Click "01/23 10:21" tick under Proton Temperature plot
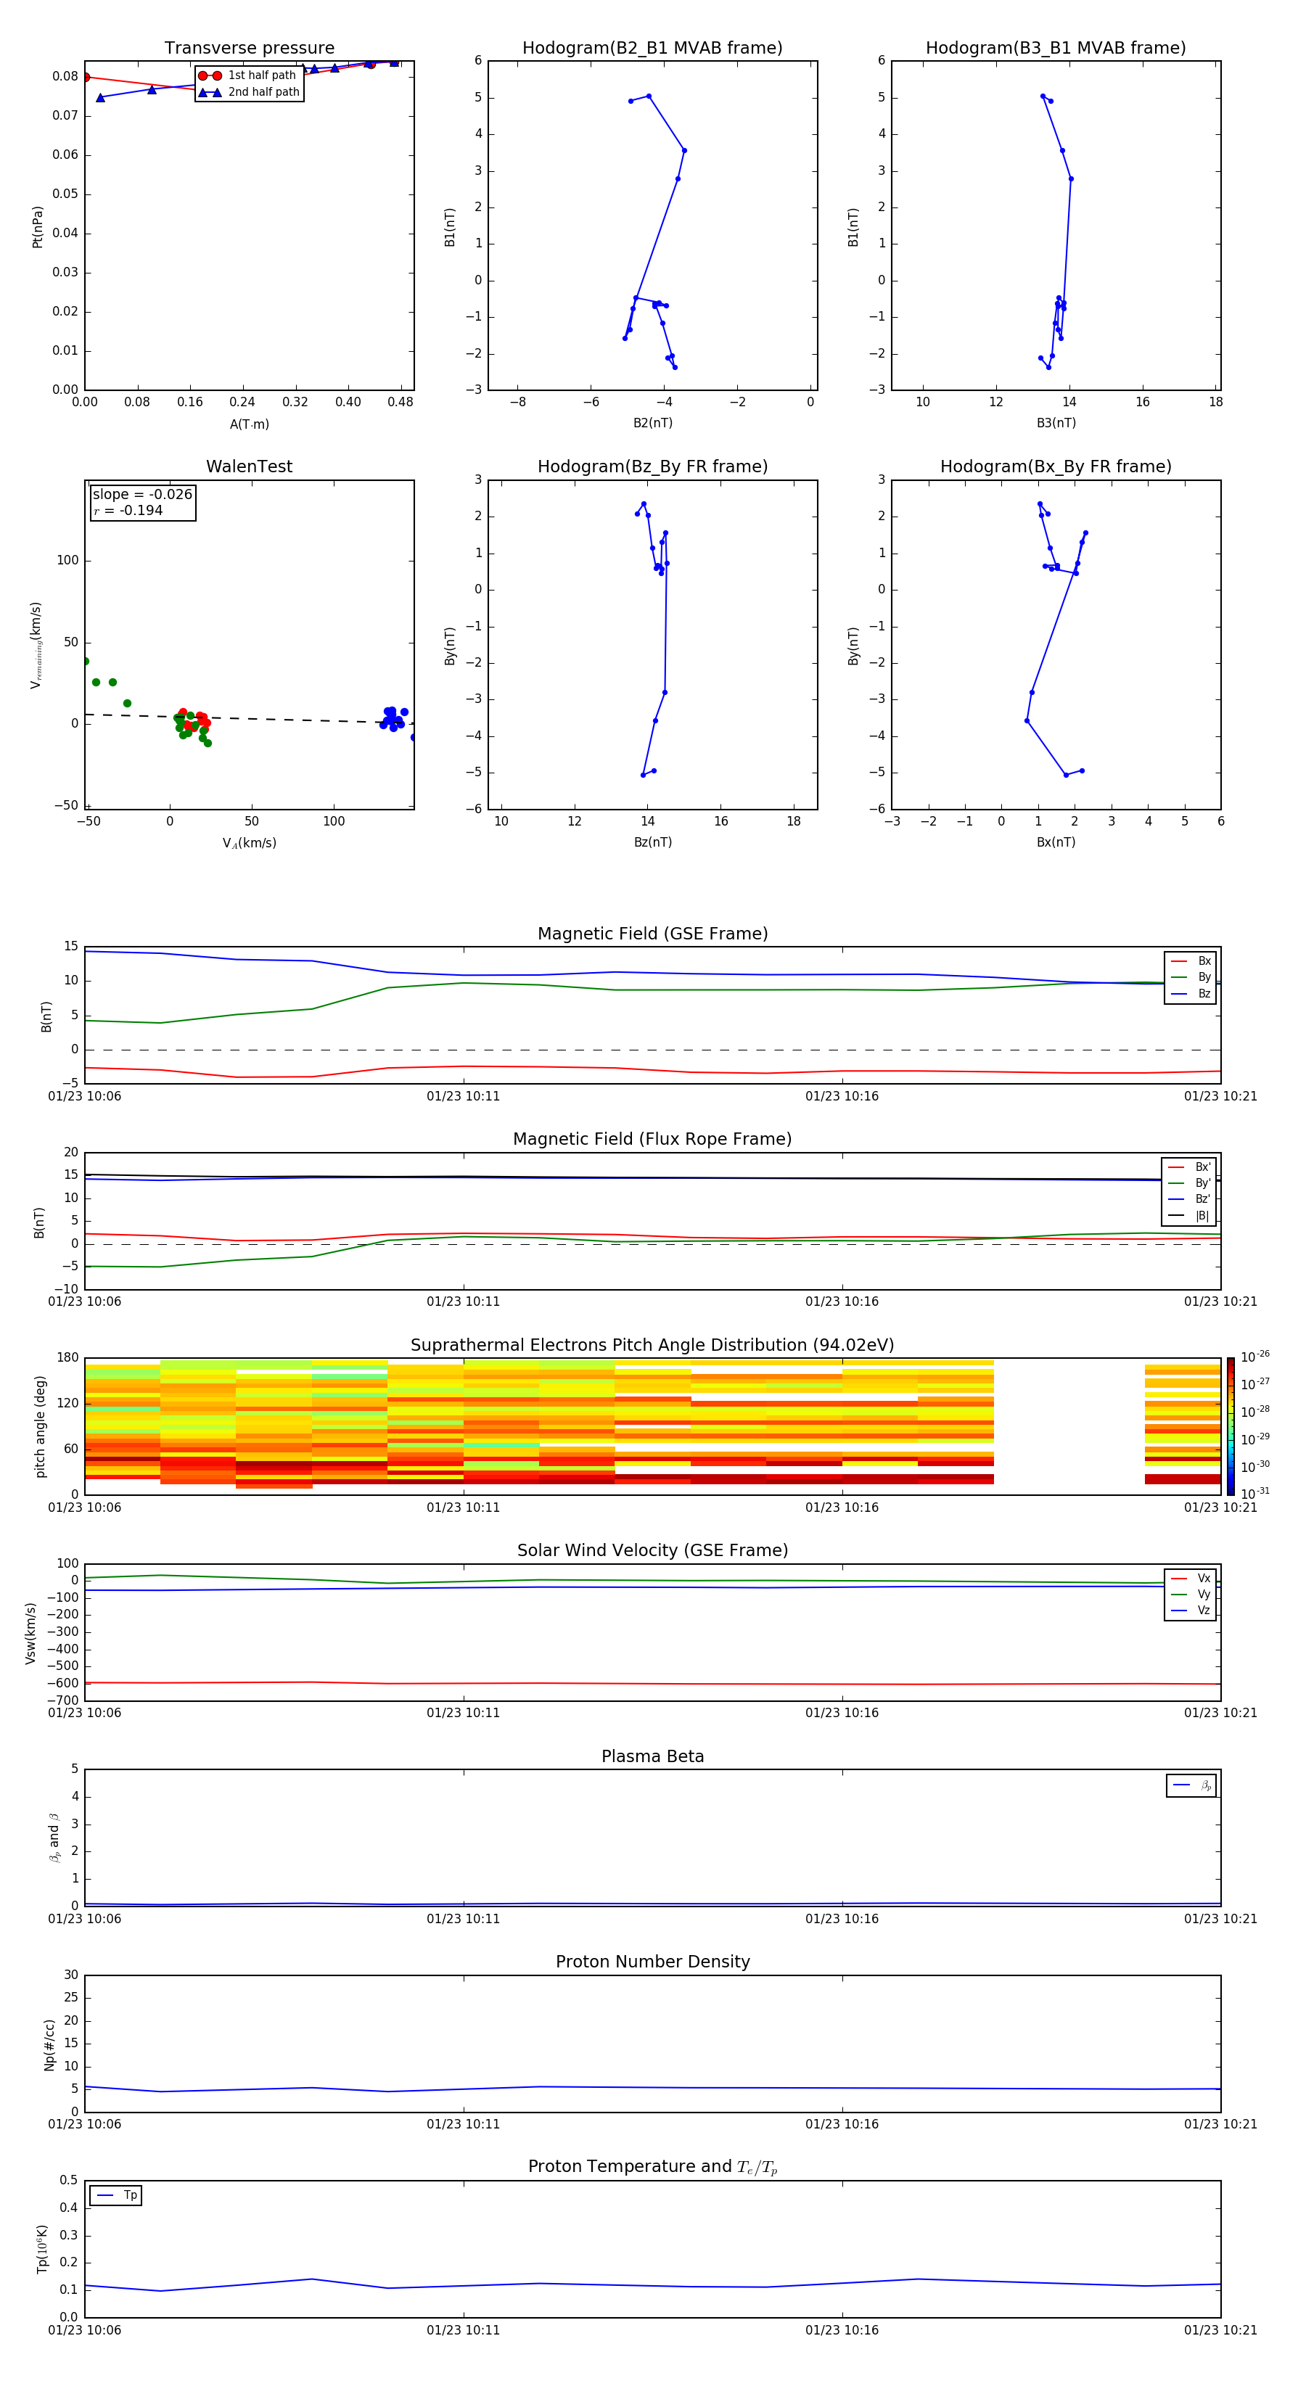 [1220, 2330]
